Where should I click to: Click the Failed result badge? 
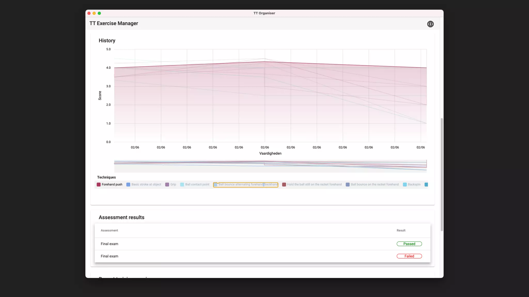click(409, 256)
